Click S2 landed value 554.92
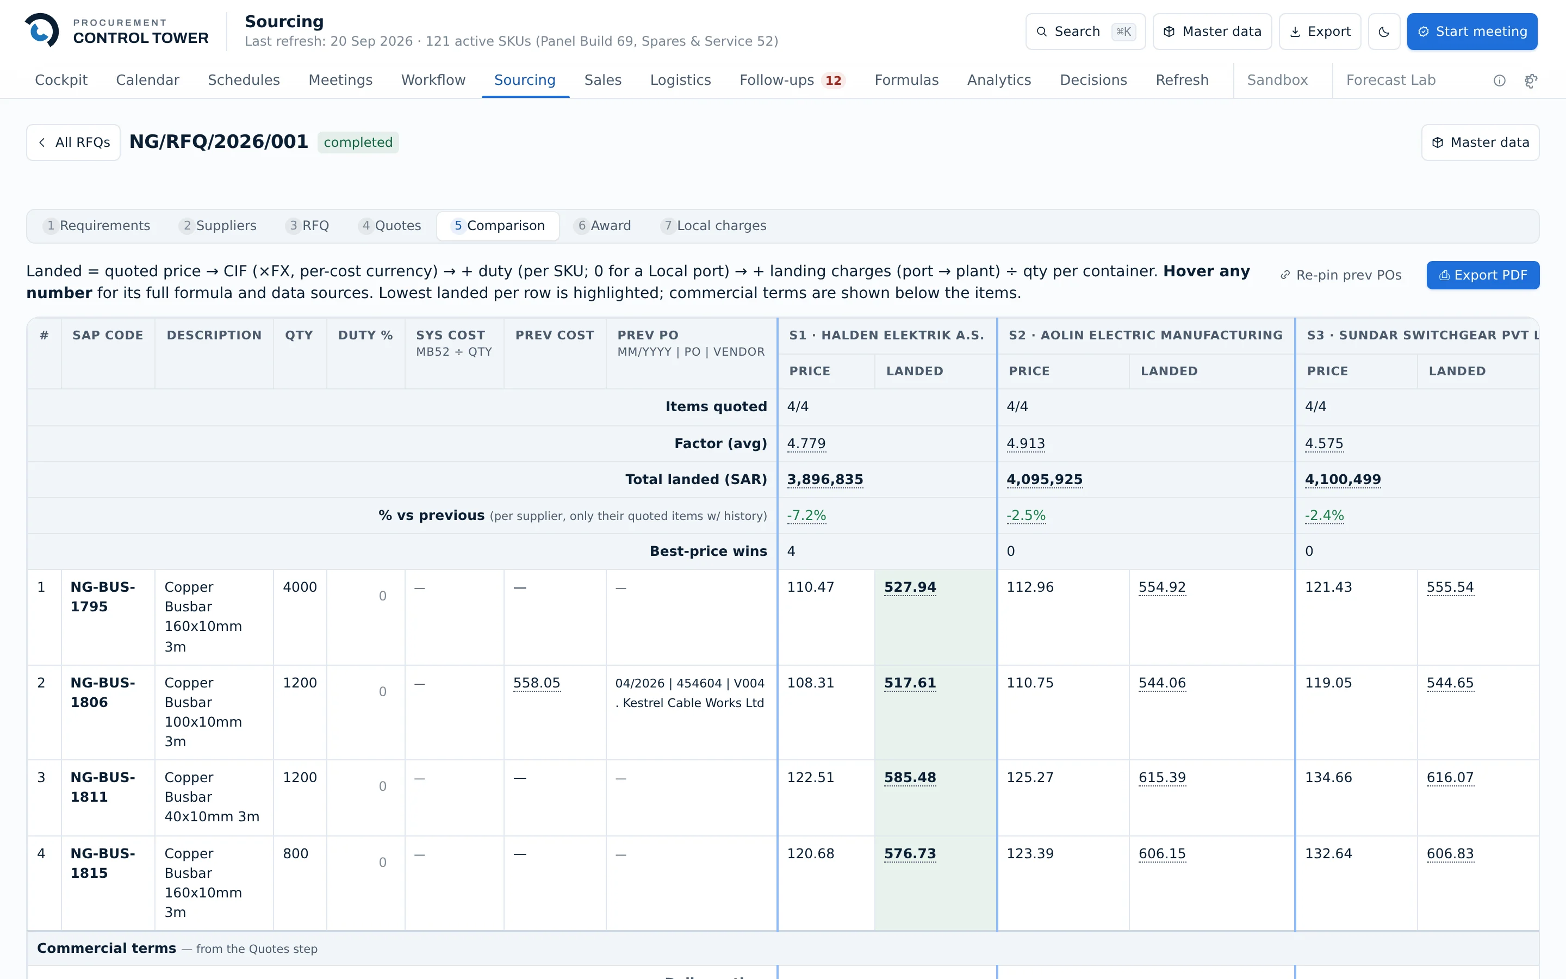Screen dimensions: 1566x979 tap(1162, 587)
